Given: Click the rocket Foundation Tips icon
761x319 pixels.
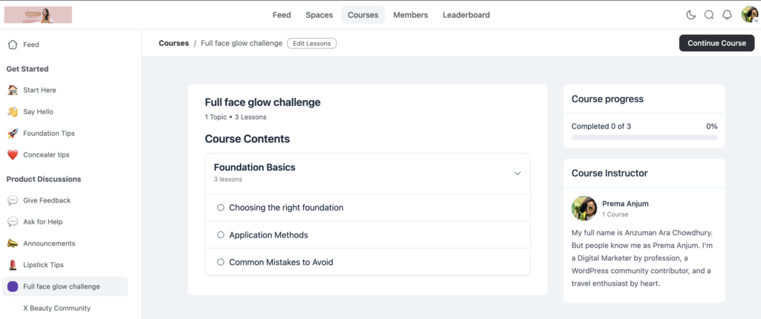Looking at the screenshot, I should (13, 134).
